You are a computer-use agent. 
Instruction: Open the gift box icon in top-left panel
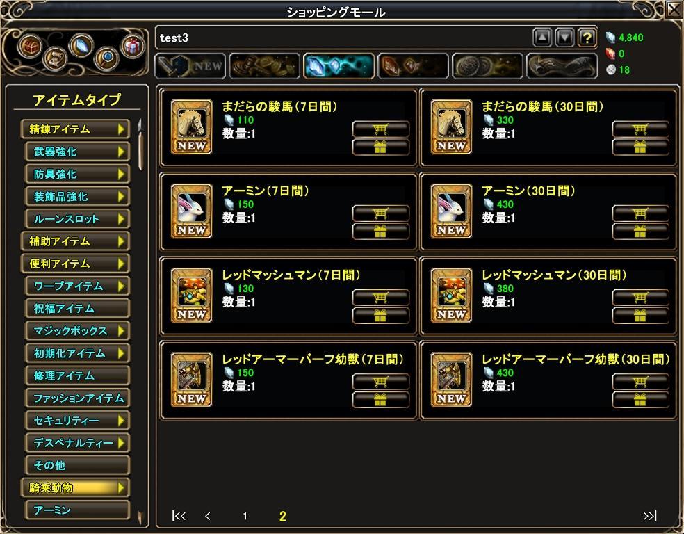[x=132, y=45]
